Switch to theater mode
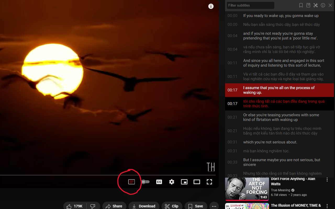335x209 pixels. [197, 182]
